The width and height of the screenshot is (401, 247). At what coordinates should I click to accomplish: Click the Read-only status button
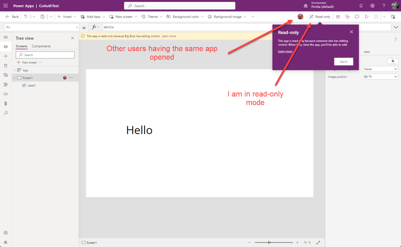tap(319, 17)
